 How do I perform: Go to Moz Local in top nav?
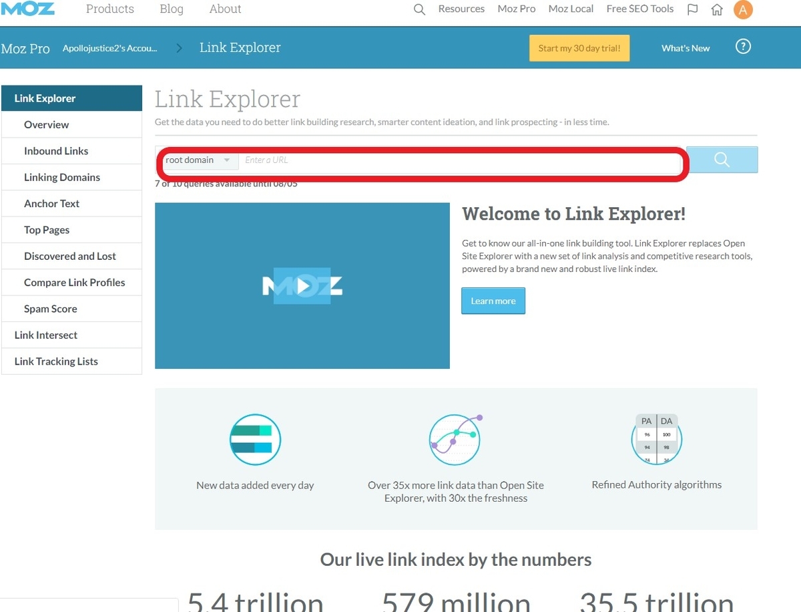[571, 9]
